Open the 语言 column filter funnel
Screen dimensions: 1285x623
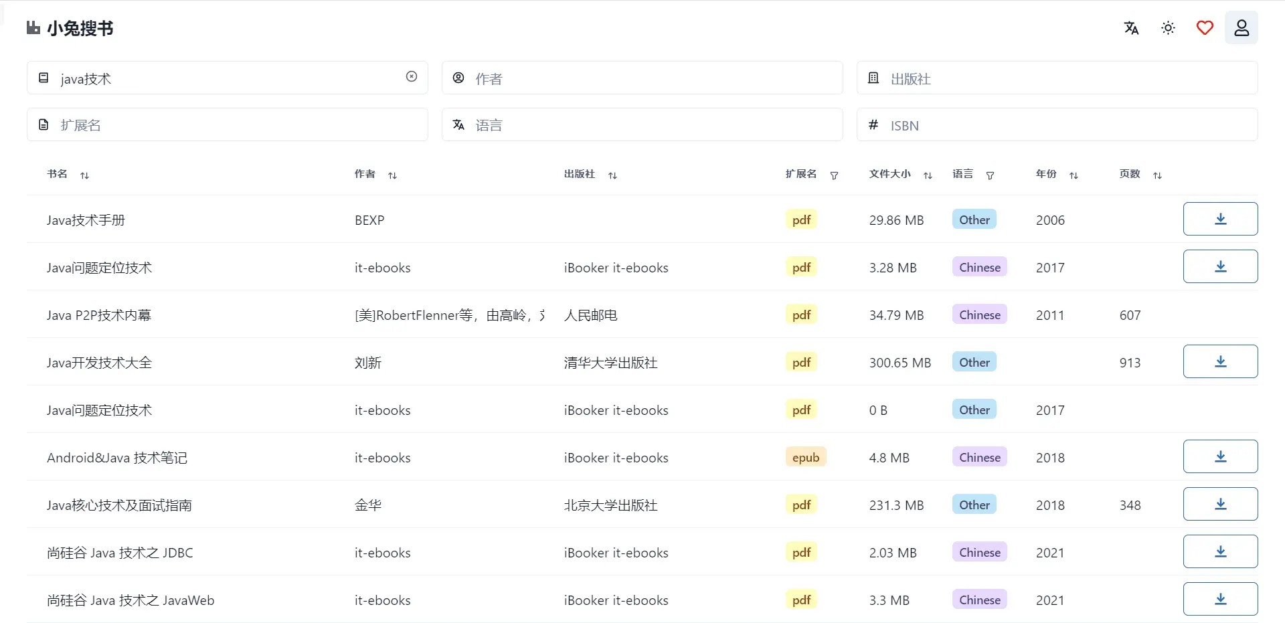point(990,175)
